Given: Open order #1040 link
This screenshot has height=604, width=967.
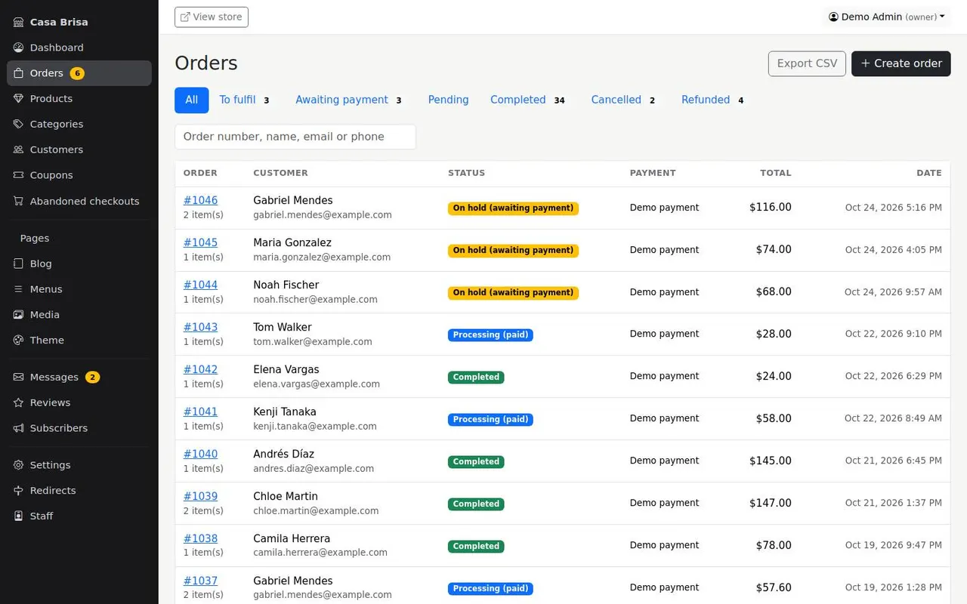Looking at the screenshot, I should point(200,454).
